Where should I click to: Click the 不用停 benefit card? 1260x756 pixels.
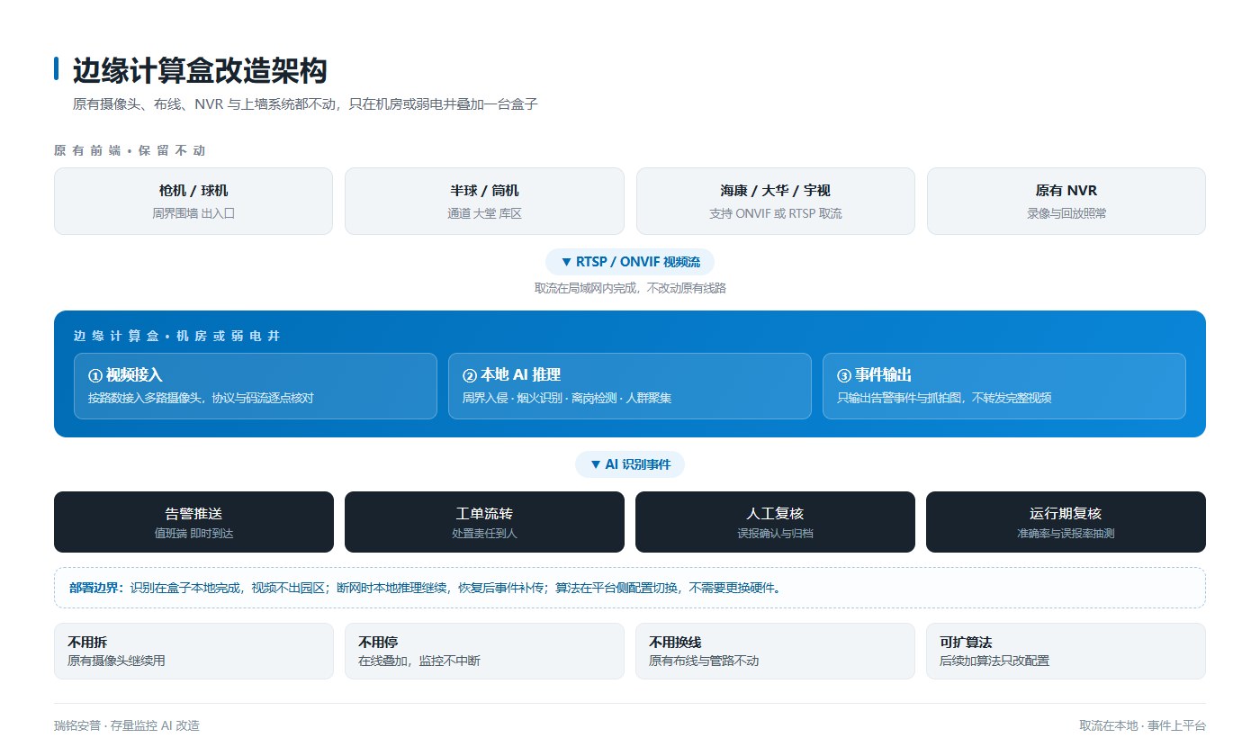point(484,651)
